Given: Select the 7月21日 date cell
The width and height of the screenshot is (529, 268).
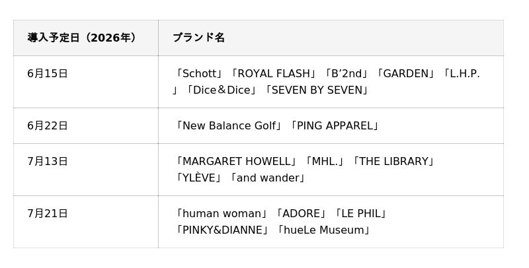Looking at the screenshot, I should [86, 222].
